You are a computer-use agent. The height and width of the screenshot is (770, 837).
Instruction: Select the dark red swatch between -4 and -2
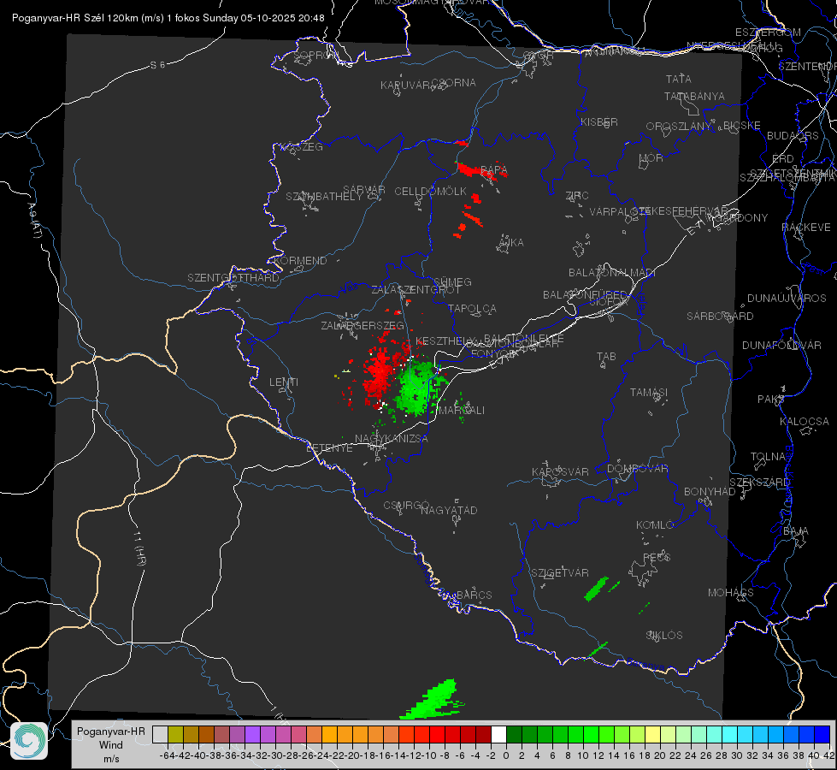(483, 734)
